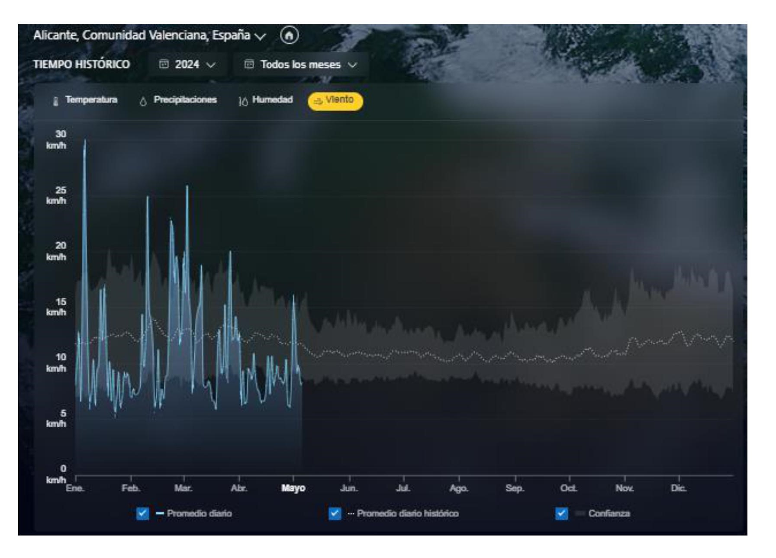
Task: Expand the Todos los meses dropdown
Action: click(301, 64)
